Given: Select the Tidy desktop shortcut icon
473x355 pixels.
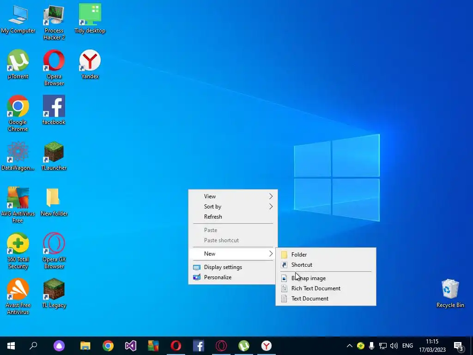Looking at the screenshot, I should click(x=90, y=18).
